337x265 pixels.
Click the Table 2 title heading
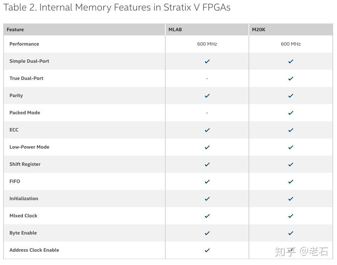(x=117, y=7)
